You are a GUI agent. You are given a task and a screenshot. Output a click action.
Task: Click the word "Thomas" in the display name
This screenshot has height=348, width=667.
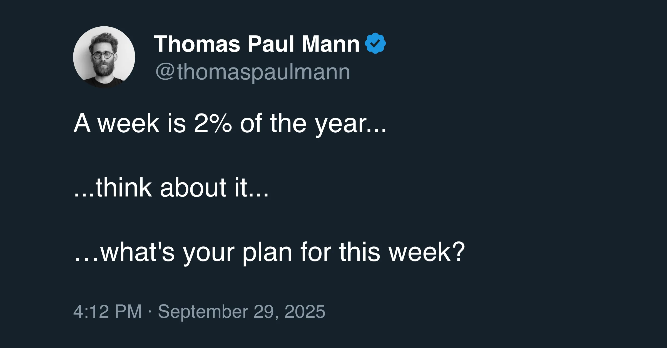tap(197, 44)
